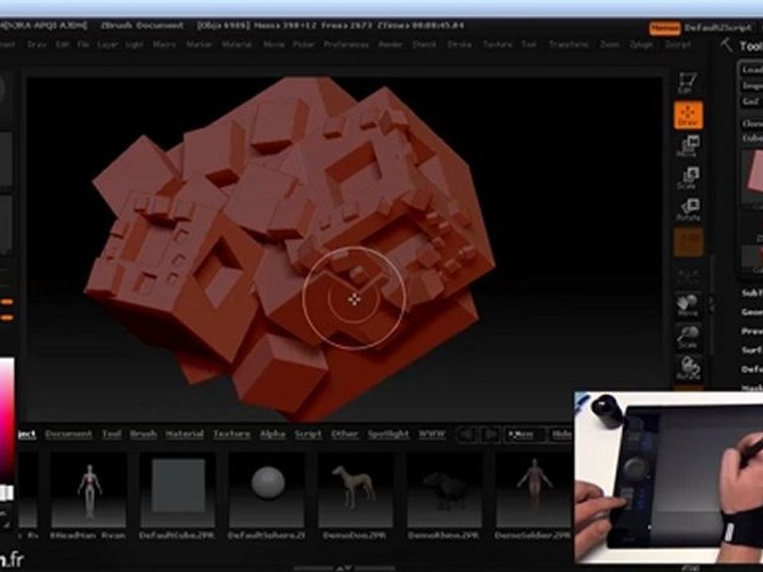Switch to the LightBox Texture tab
763x572 pixels.
pos(231,434)
